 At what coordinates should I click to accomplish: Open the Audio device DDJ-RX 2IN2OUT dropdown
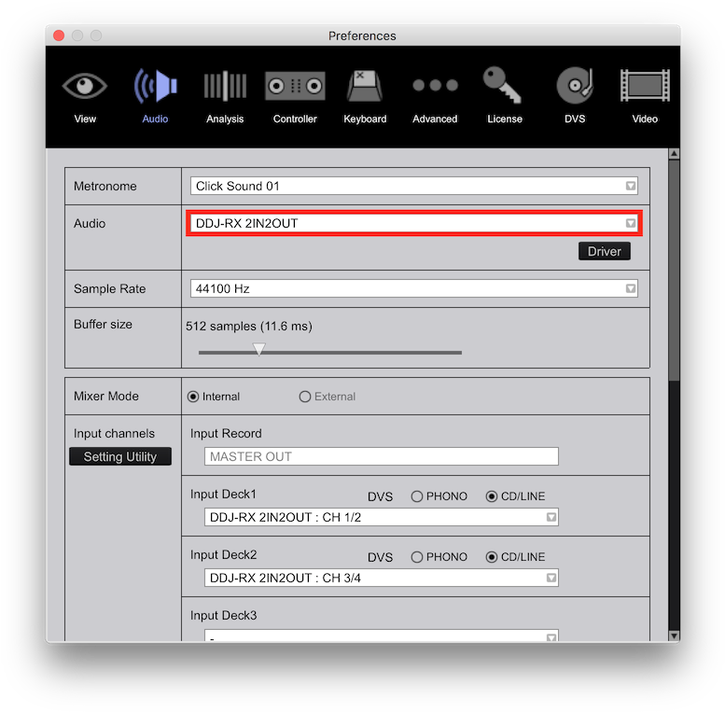(x=414, y=223)
